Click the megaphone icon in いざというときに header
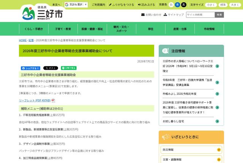This screenshot has height=163, width=243. coord(166,137)
